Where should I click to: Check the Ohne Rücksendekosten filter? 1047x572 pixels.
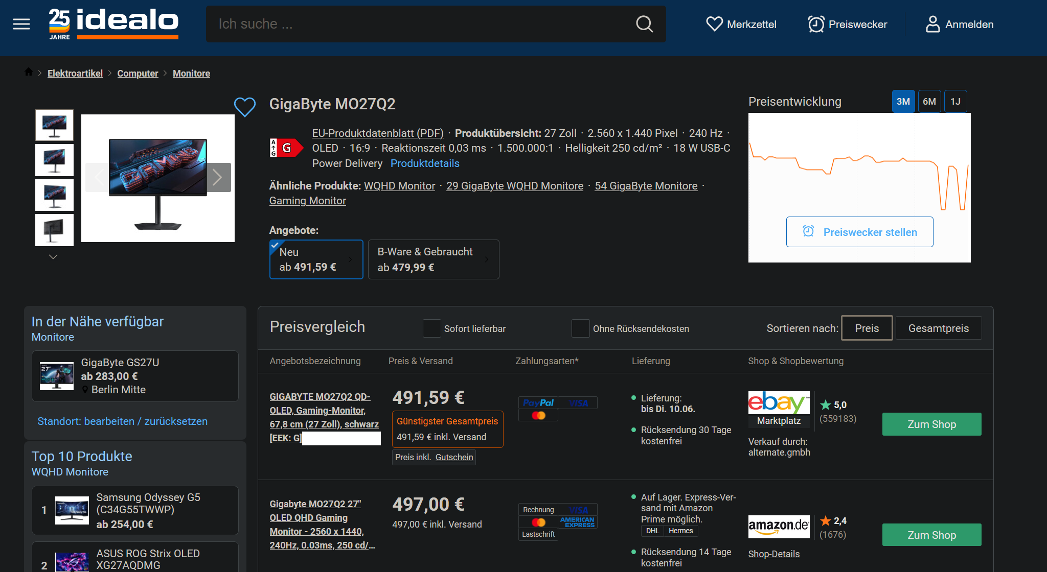pyautogui.click(x=580, y=328)
